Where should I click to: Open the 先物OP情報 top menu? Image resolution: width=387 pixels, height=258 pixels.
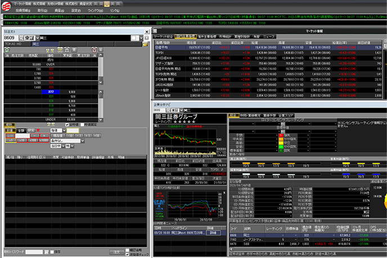(x=55, y=4)
